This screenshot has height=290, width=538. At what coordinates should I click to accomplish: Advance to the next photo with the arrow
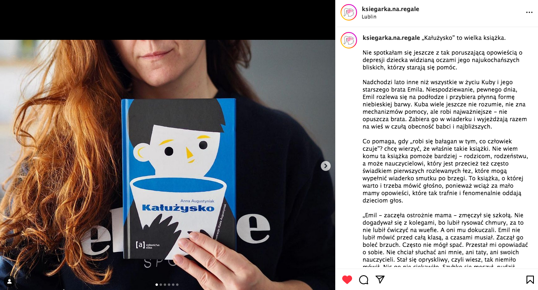(326, 166)
